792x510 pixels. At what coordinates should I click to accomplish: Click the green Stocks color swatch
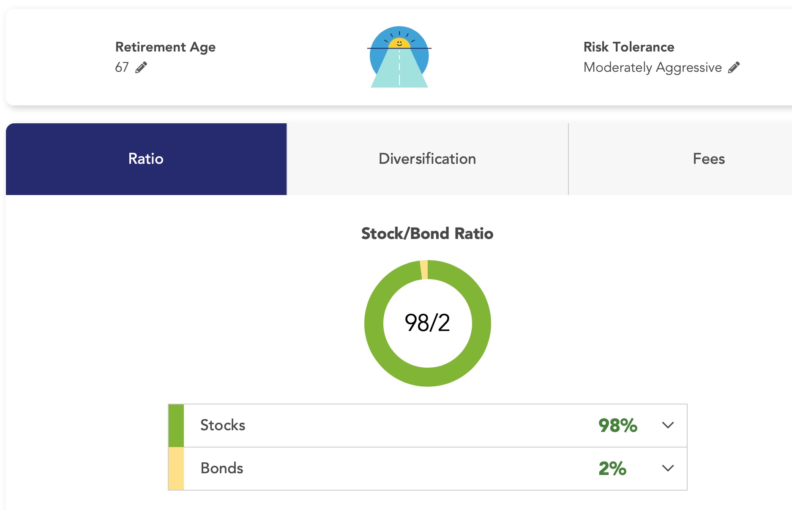tap(176, 426)
